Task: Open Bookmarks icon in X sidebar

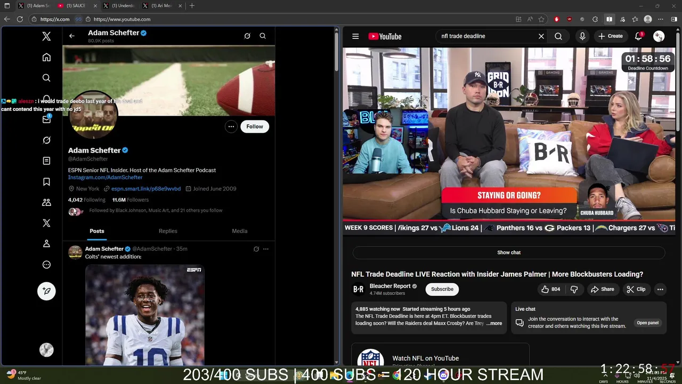Action: pos(46,182)
